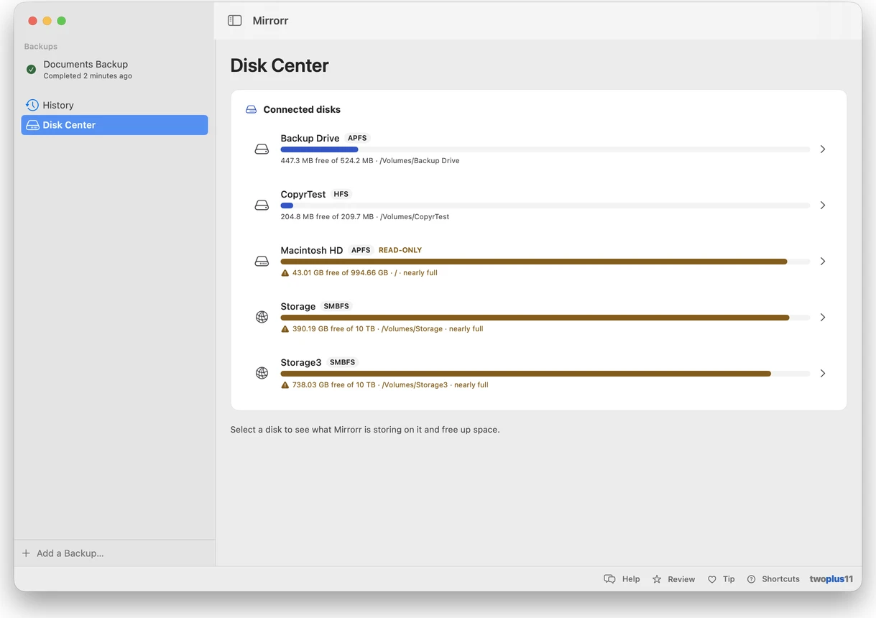Click the History clock icon
Screen dimensions: 876x618
32,105
